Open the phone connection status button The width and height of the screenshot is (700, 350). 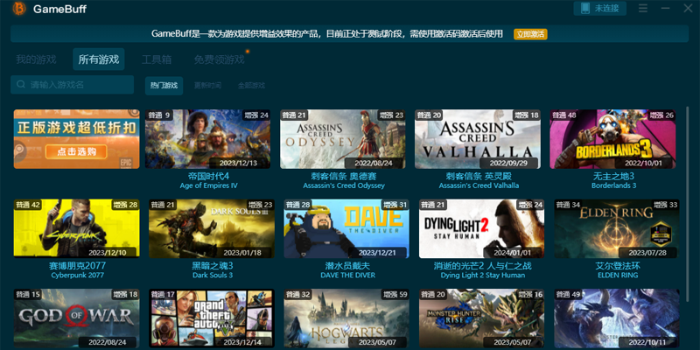599,9
